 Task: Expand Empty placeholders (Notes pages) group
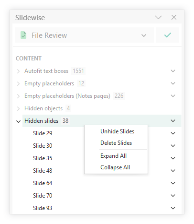click(18, 96)
